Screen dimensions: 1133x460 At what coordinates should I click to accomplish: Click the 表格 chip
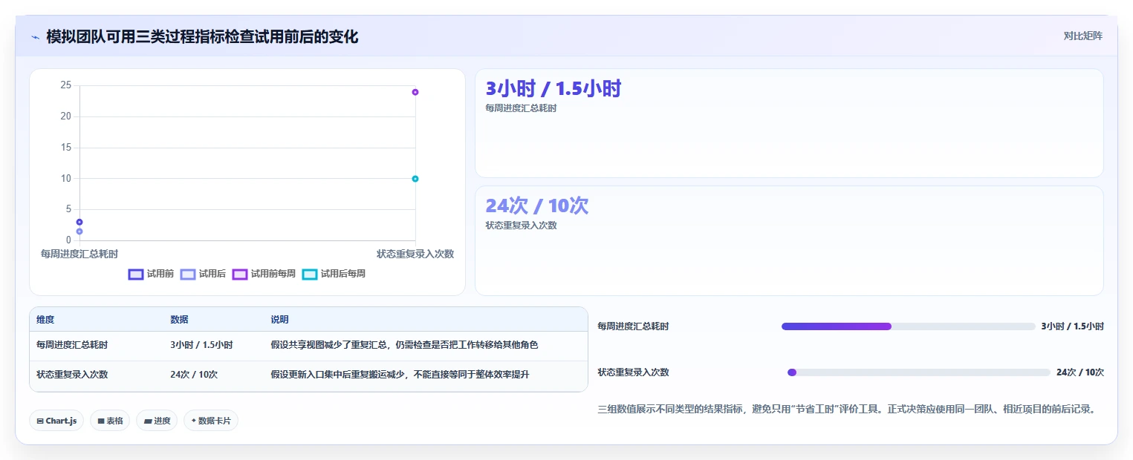click(110, 421)
